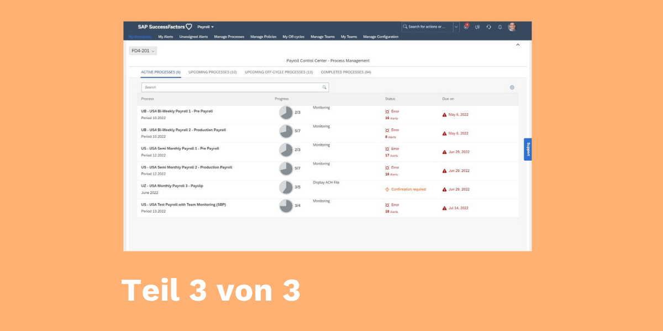The image size is (663, 331).
Task: Switch to Completed Processes tab
Action: click(x=346, y=72)
